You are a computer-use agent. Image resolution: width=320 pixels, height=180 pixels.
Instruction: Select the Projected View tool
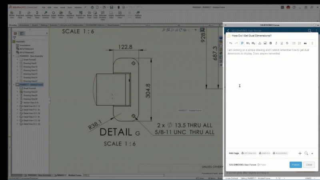pyautogui.click(x=20, y=15)
